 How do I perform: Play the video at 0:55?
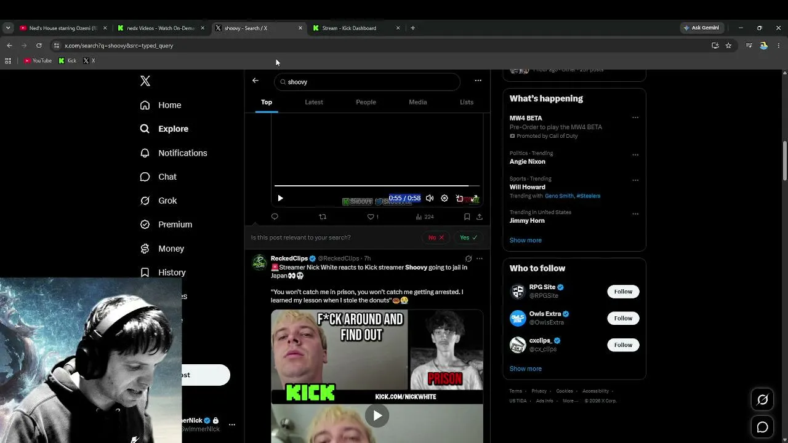coord(280,198)
